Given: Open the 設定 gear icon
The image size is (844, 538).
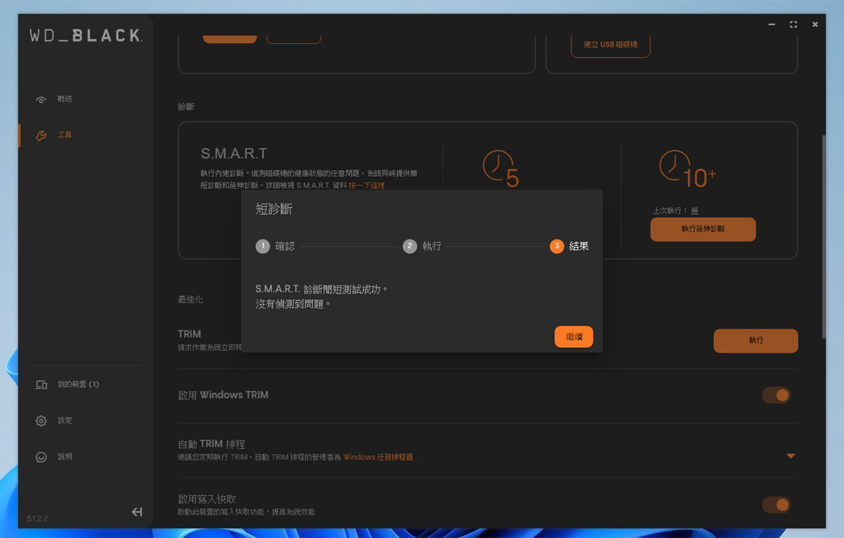Looking at the screenshot, I should pos(41,420).
